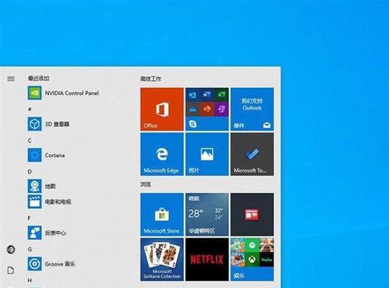Launch Microsoft Solitaire Collection tile
Viewport: 389px width, 288px height.
pos(162,259)
